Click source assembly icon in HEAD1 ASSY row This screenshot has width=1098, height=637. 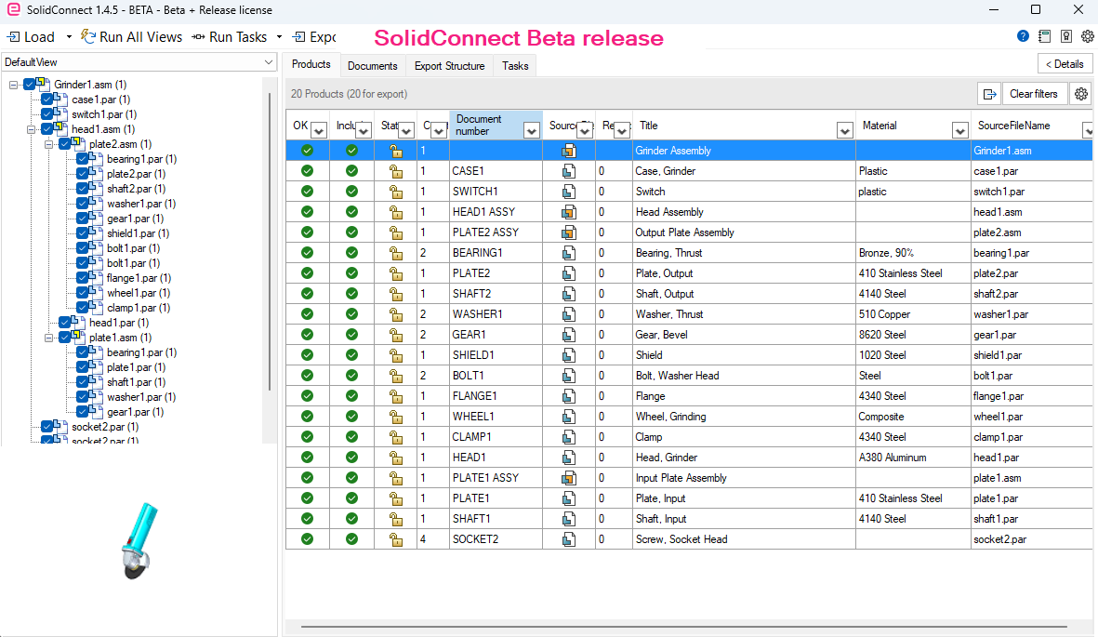coord(569,212)
